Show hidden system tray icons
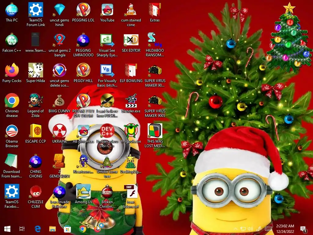The image size is (313, 235). click(x=236, y=229)
